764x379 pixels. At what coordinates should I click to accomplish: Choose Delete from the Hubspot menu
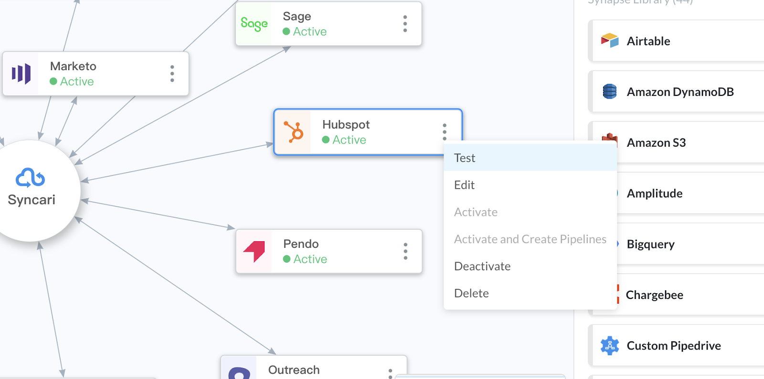coord(530,293)
